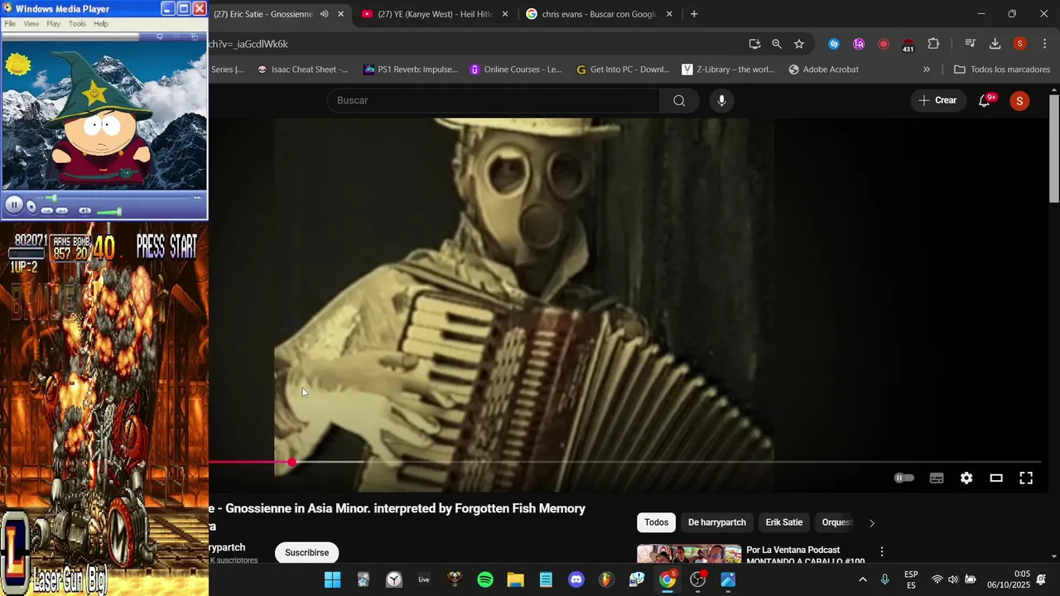This screenshot has height=596, width=1060.
Task: Bookmark this page with the star icon
Action: tap(799, 44)
